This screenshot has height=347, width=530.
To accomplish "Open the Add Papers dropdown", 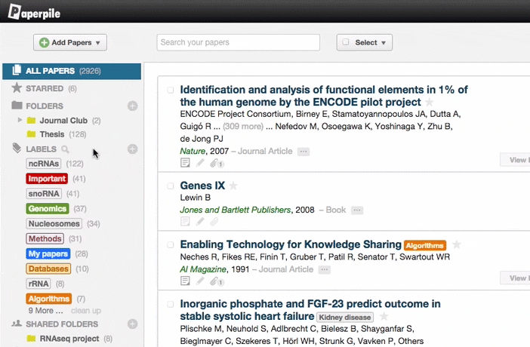I will pos(70,42).
